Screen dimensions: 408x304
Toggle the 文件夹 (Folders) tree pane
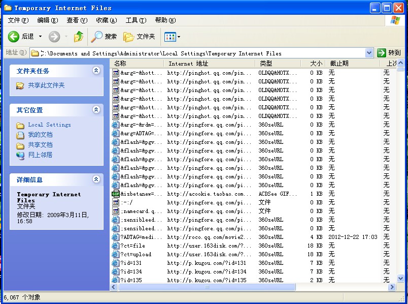[x=139, y=37]
